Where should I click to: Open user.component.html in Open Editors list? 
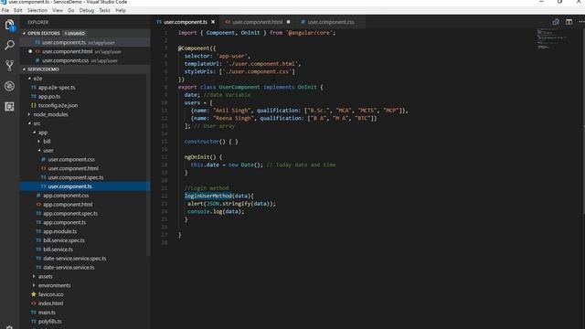85,51
